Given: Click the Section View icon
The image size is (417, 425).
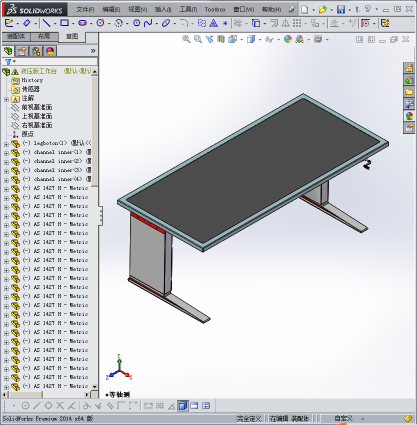Looking at the screenshot, I should point(221,39).
